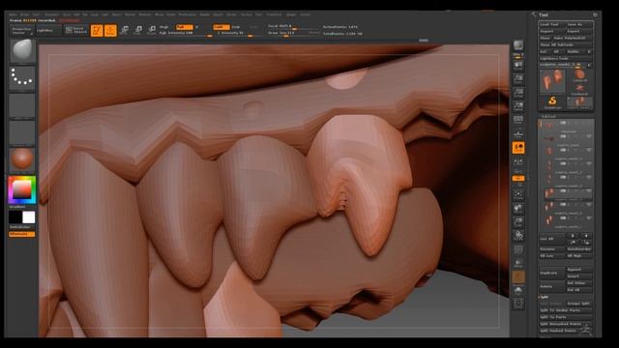Click the hand Move icon on right shelf
Screen dimensions: 619x348
(x=518, y=208)
